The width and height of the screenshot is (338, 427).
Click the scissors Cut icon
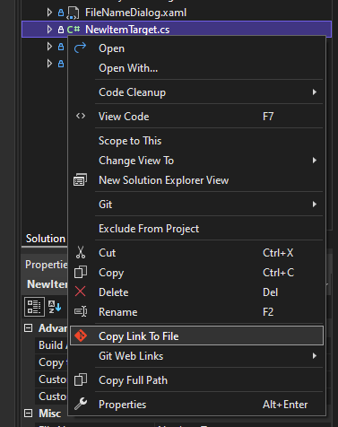81,252
